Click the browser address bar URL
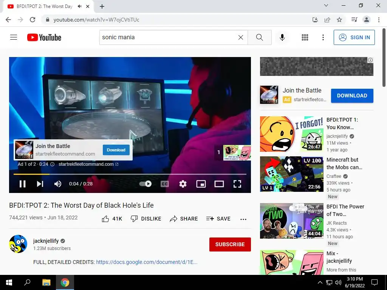 click(x=96, y=20)
